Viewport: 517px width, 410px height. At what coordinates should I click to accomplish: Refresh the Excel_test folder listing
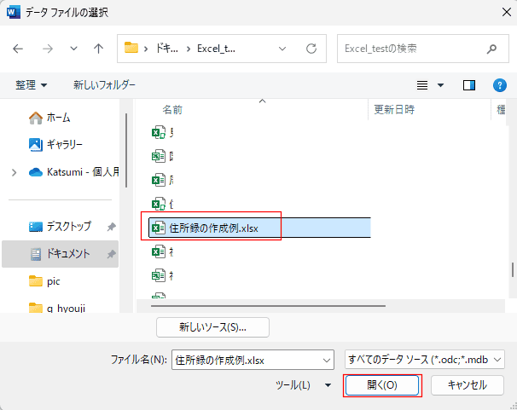tap(311, 49)
